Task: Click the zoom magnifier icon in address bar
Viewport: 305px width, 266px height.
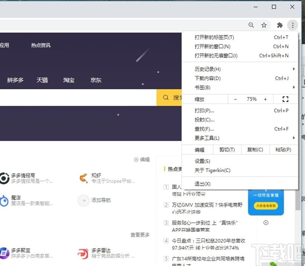Action: 251,25
